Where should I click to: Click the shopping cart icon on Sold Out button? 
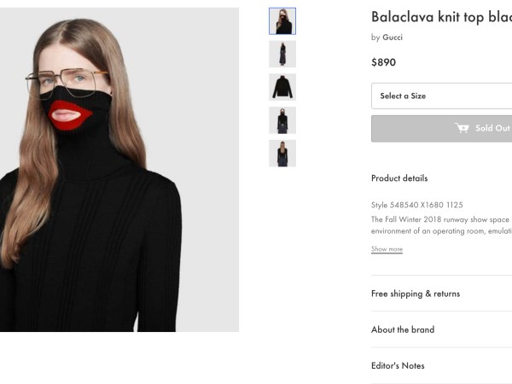click(463, 128)
